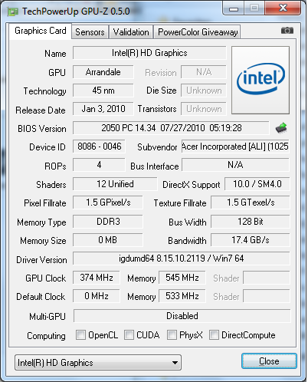Click the Subvendor Acer Incorporated field
The image size is (308, 382).
point(235,147)
